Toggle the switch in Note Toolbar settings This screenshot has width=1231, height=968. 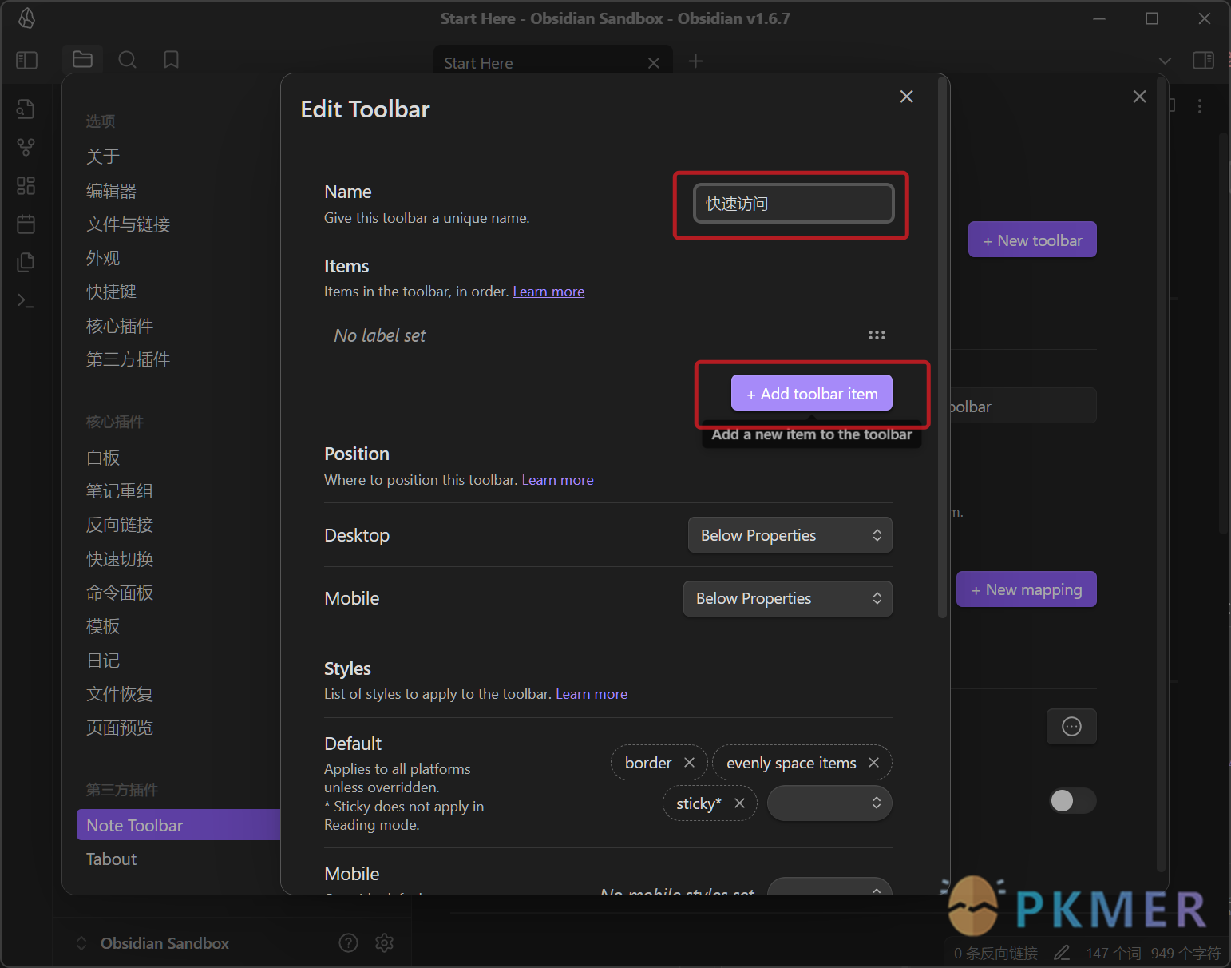click(x=1072, y=800)
